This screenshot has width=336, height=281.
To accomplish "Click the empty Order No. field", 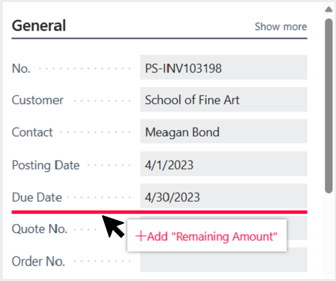I will click(x=224, y=260).
